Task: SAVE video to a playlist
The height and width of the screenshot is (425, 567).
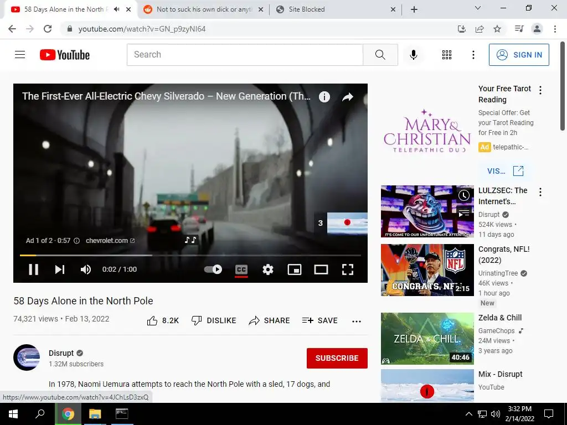Action: point(319,320)
